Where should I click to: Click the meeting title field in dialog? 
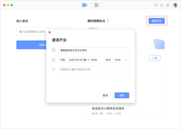[94, 50]
